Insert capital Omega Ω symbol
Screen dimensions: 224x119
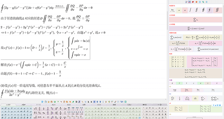pyautogui.click(x=21, y=117)
